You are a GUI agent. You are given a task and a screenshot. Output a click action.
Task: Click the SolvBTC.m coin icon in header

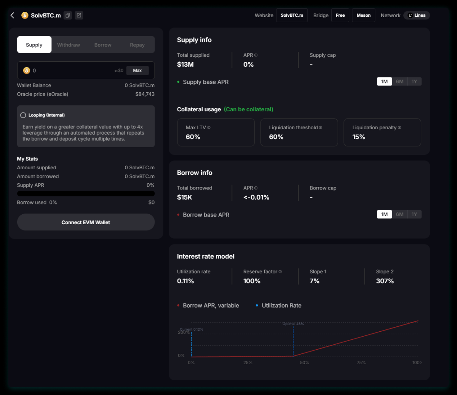tap(25, 15)
